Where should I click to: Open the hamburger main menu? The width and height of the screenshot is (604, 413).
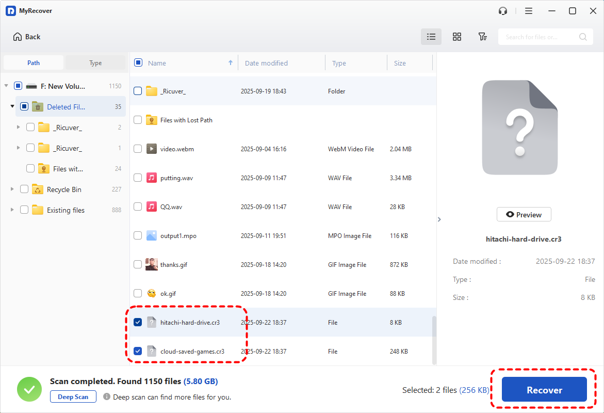tap(529, 11)
